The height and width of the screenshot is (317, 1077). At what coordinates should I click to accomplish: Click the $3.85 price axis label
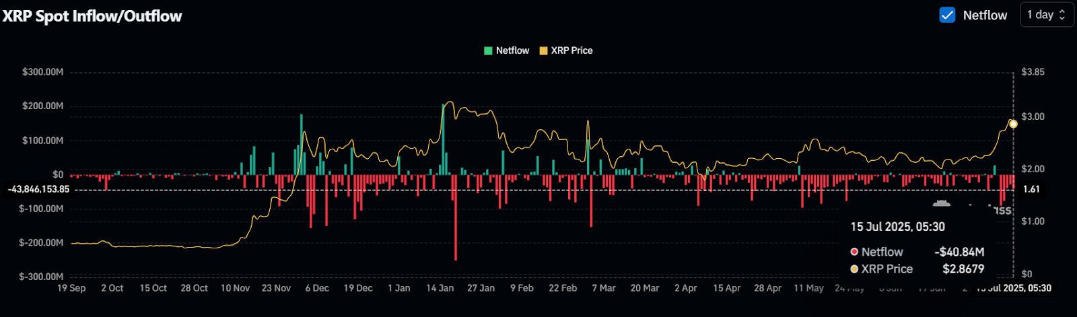[1033, 72]
